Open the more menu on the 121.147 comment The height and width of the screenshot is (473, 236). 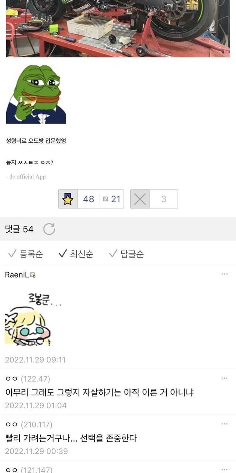(x=225, y=469)
